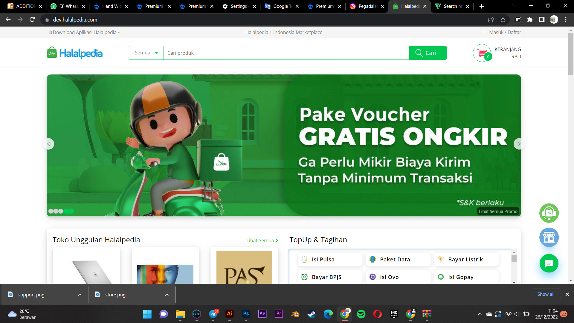Open the shopping cart icon
The height and width of the screenshot is (323, 574).
click(x=482, y=53)
